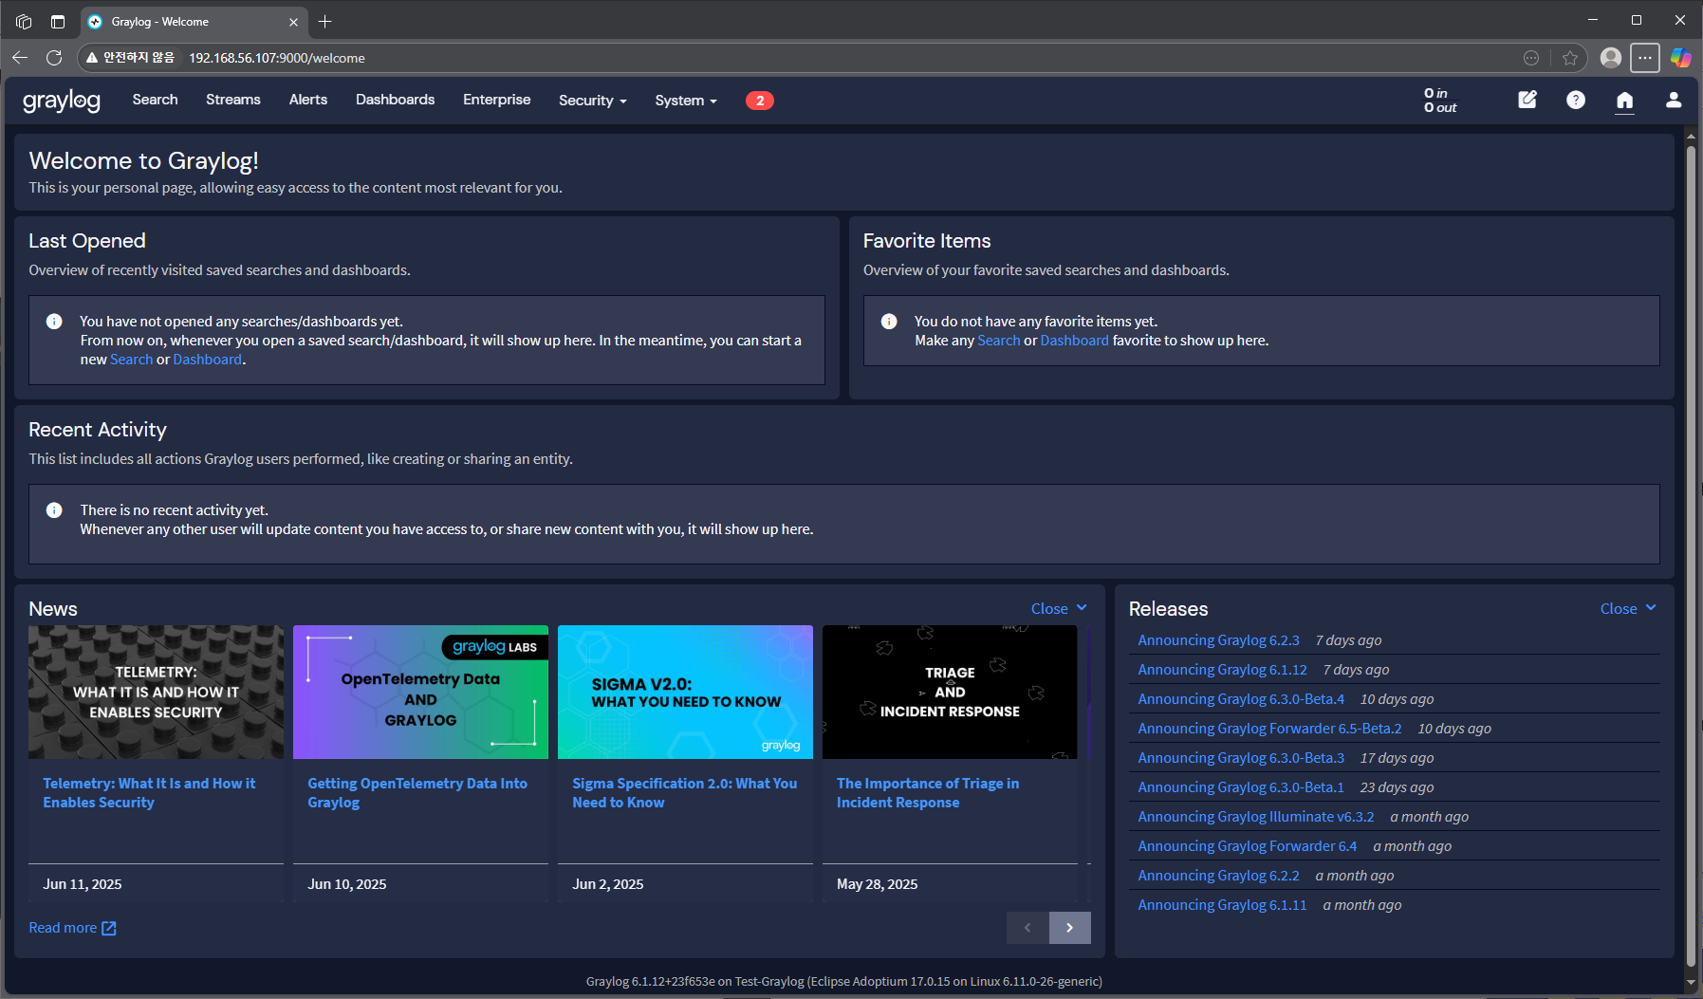1703x999 pixels.
Task: Click the Triage and Incident Response thumbnail
Action: 950,692
